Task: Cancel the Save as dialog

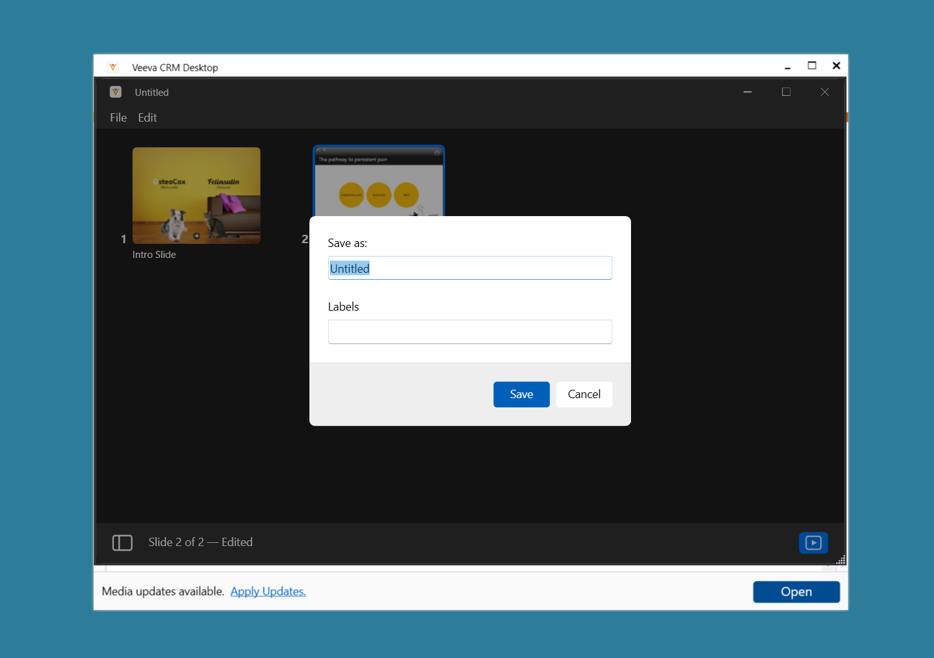Action: 584,394
